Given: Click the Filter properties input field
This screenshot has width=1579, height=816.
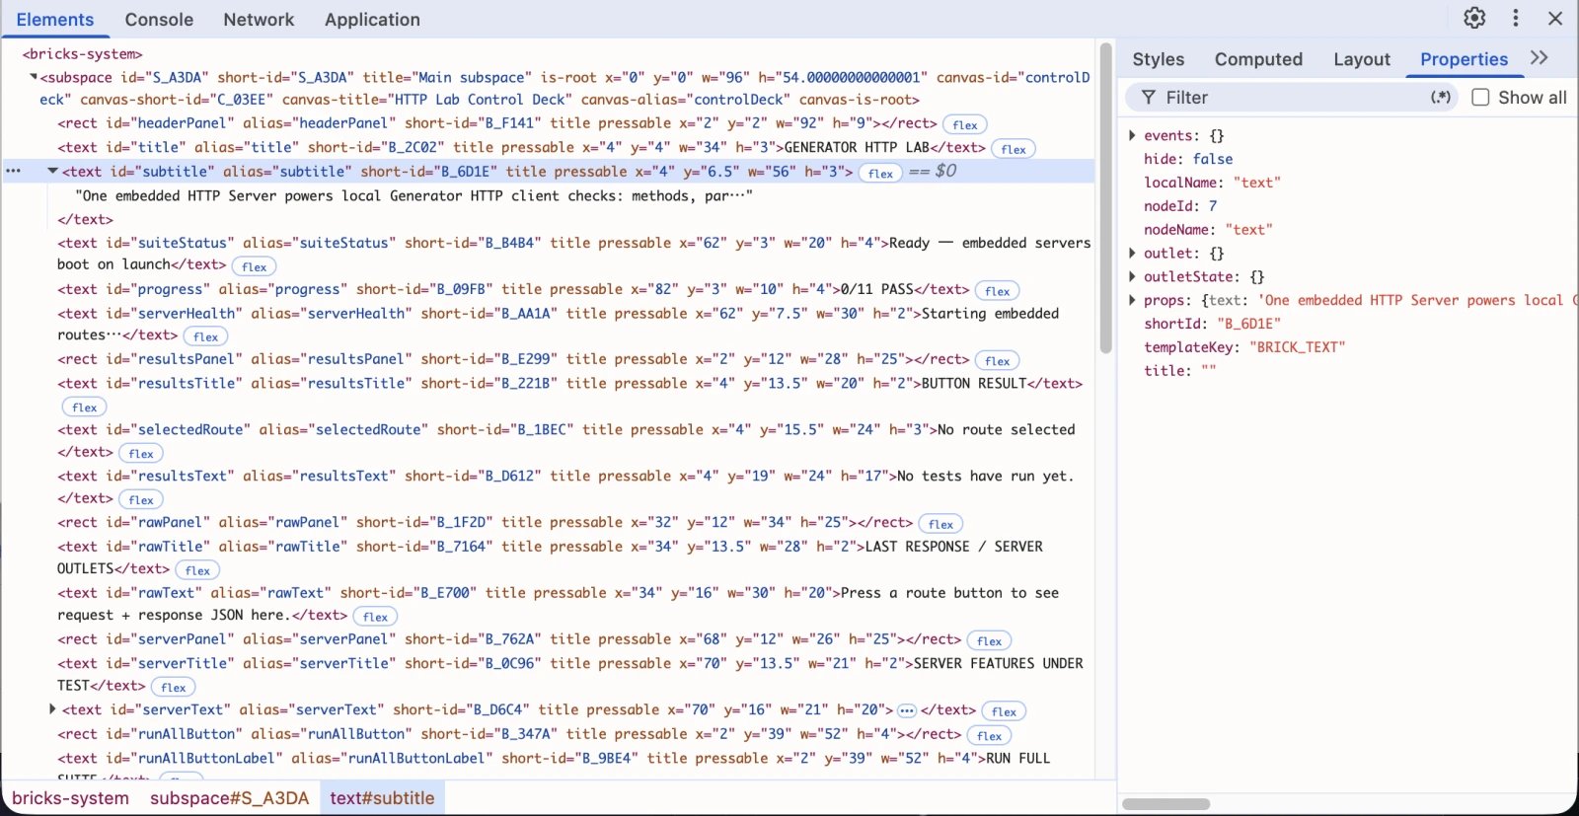Looking at the screenshot, I should pyautogui.click(x=1293, y=97).
